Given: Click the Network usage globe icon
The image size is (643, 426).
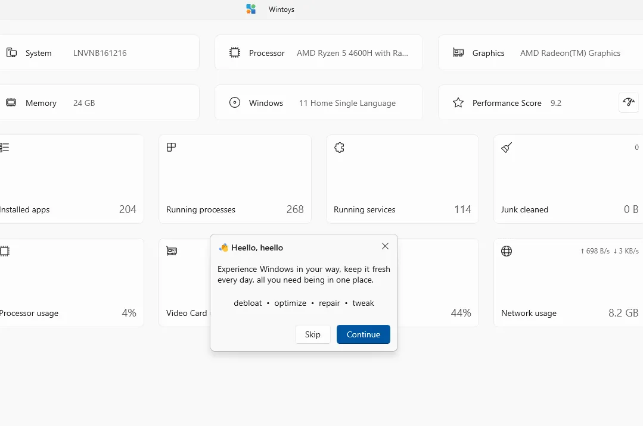Looking at the screenshot, I should (507, 251).
